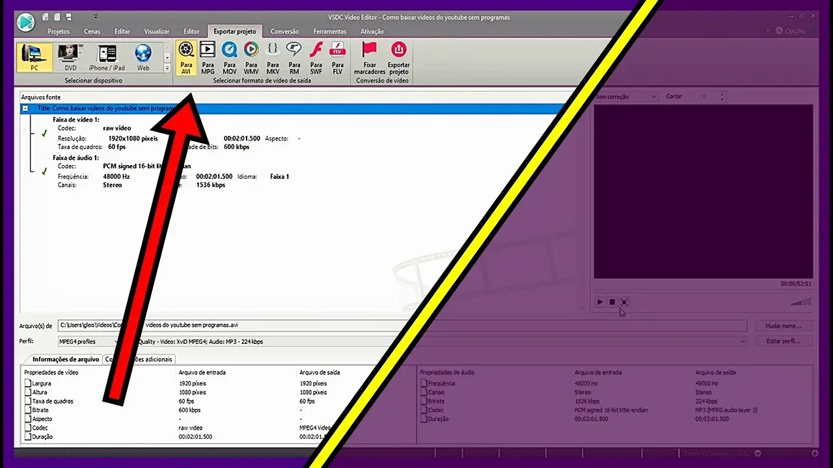833x468 pixels.
Task: Play the preview video
Action: [600, 302]
